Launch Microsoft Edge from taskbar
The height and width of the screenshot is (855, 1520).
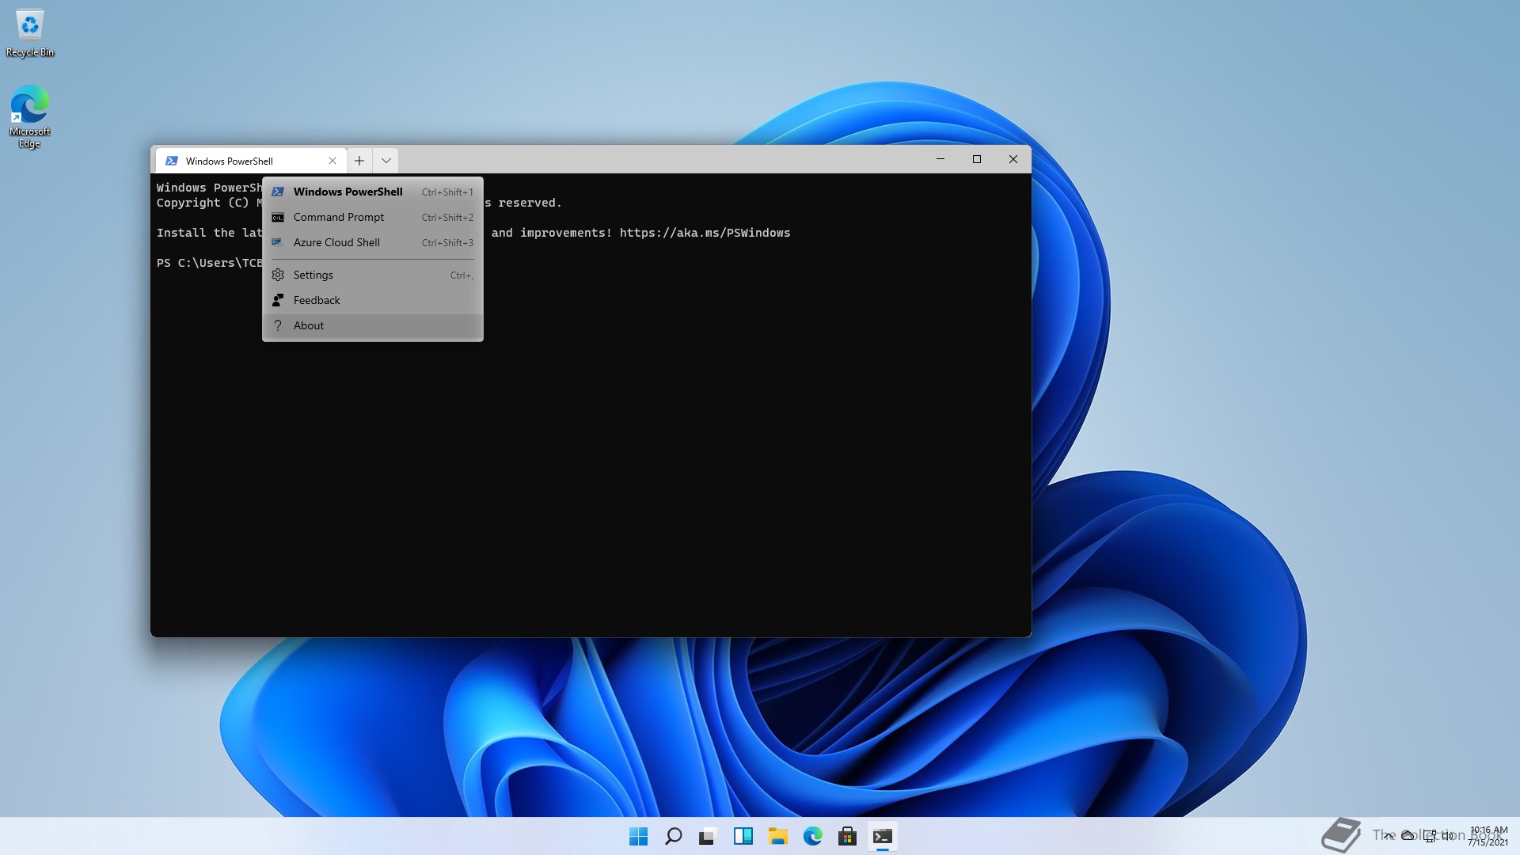(812, 836)
